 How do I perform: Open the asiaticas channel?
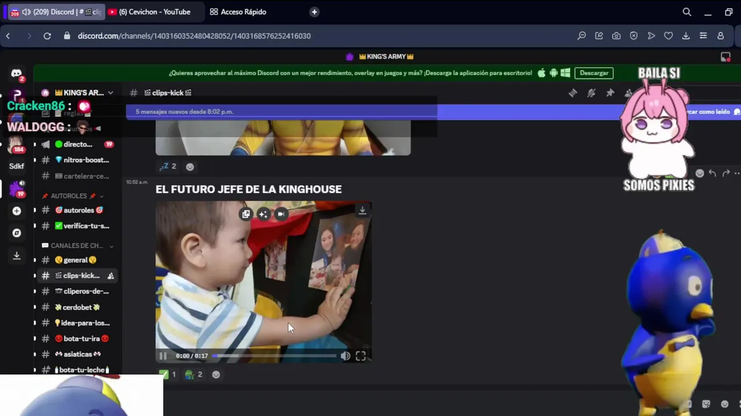[78, 354]
